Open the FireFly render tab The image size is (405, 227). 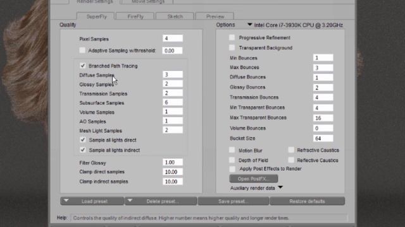point(135,16)
